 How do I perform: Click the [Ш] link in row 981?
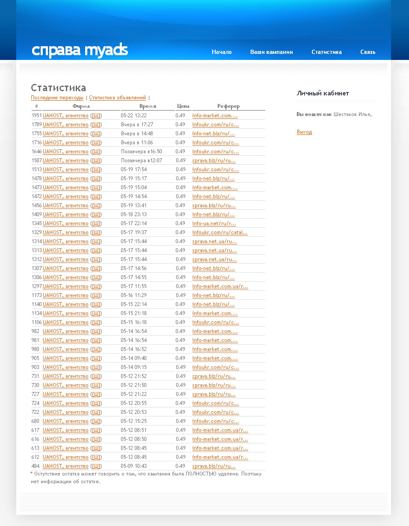(97, 340)
